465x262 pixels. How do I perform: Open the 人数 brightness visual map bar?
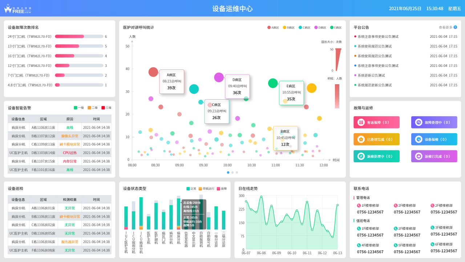[x=337, y=96]
